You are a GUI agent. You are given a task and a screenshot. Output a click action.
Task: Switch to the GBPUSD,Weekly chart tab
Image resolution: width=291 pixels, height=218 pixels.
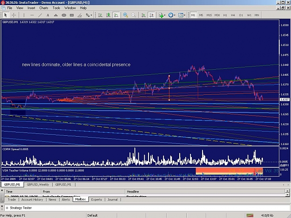[38, 185]
